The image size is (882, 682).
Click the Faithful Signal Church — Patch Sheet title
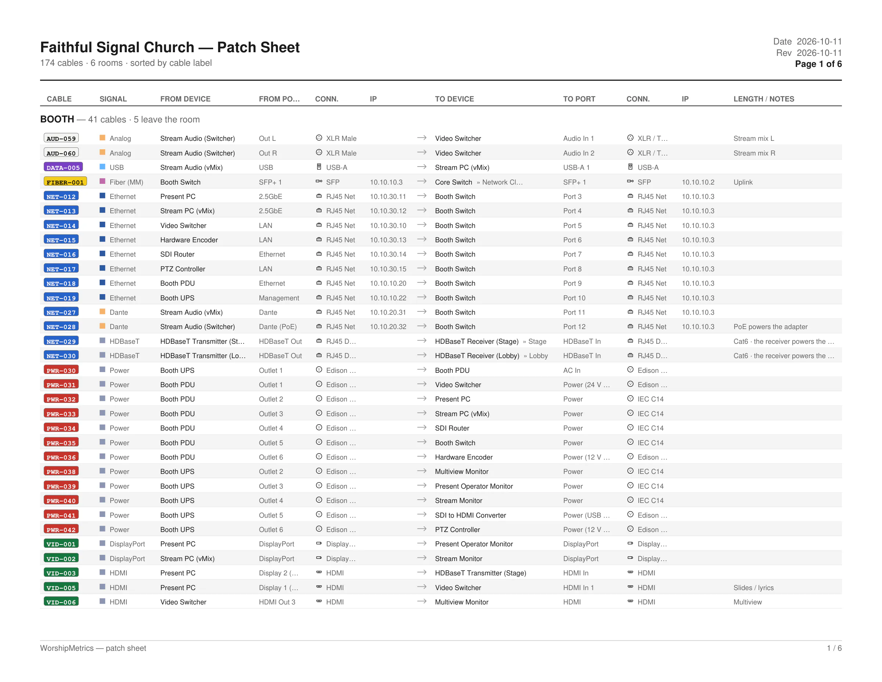170,47
